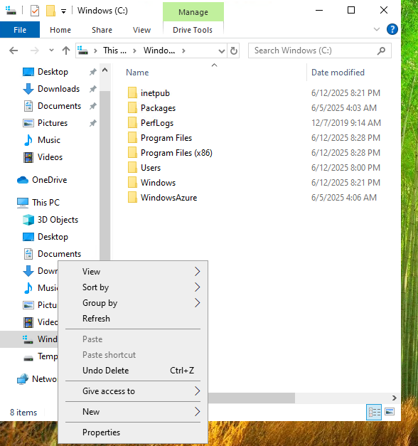Sort by the Date modified column header
This screenshot has height=446, width=418.
(338, 73)
